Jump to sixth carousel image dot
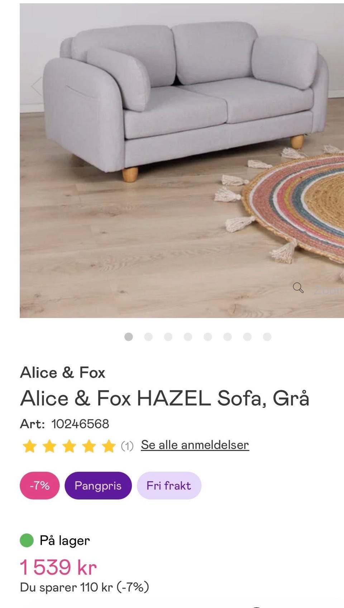Image resolution: width=344 pixels, height=608 pixels. pos(228,337)
